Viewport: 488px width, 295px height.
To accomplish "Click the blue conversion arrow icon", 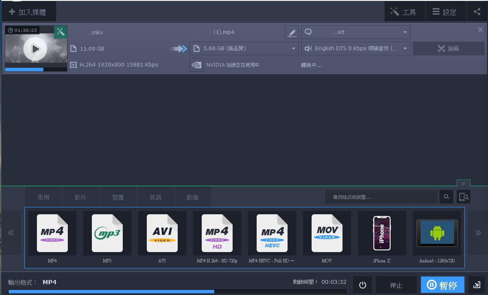I will [x=179, y=49].
